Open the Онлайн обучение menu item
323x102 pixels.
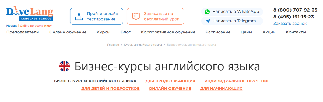pyautogui.click(x=68, y=32)
